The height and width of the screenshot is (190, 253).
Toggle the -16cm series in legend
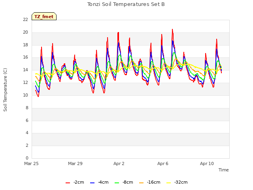[x=150, y=182]
